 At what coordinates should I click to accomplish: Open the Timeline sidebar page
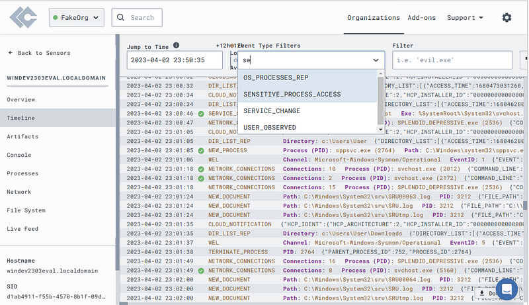(58, 118)
